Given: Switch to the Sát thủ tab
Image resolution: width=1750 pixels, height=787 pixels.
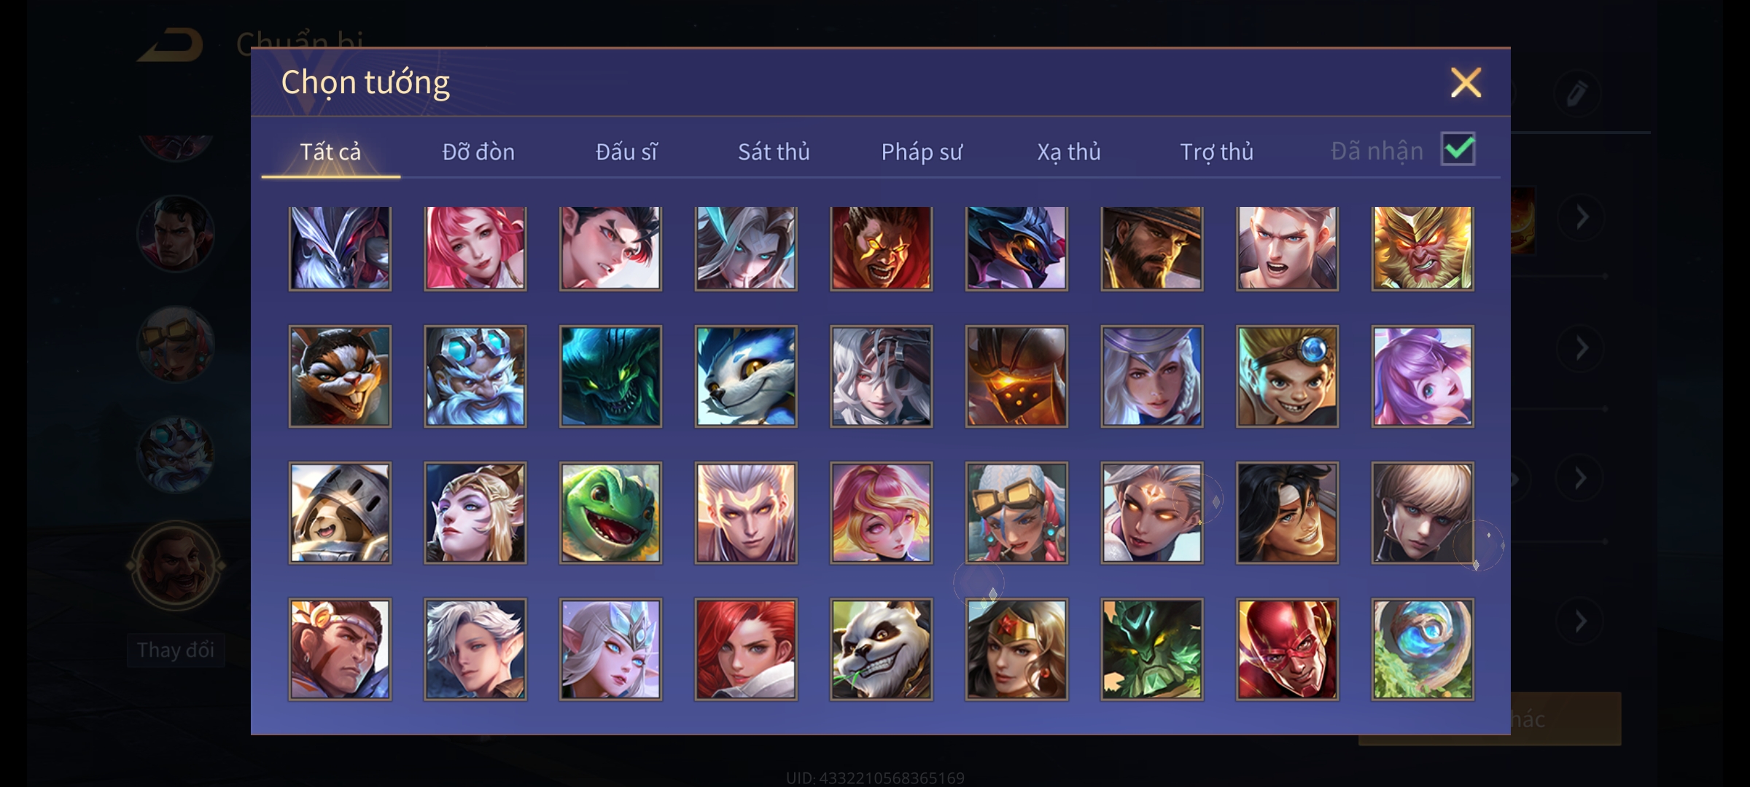Looking at the screenshot, I should pos(774,152).
